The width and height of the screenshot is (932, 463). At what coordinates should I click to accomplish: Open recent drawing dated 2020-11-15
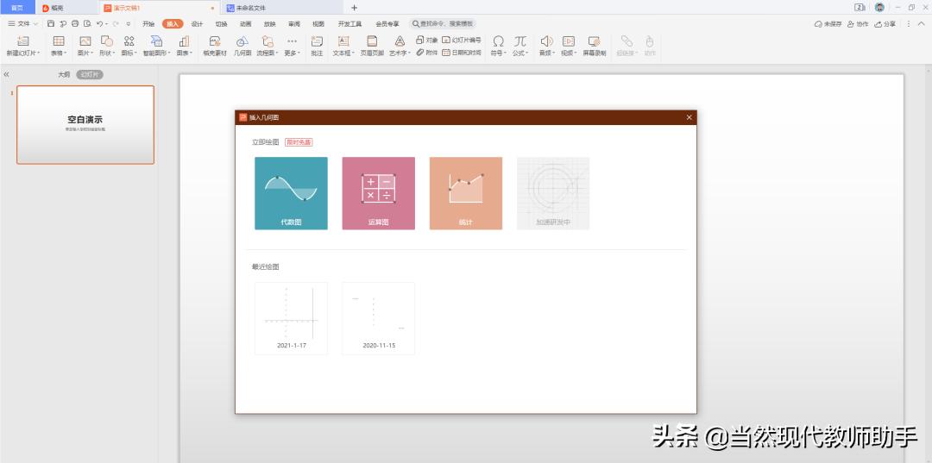click(379, 318)
